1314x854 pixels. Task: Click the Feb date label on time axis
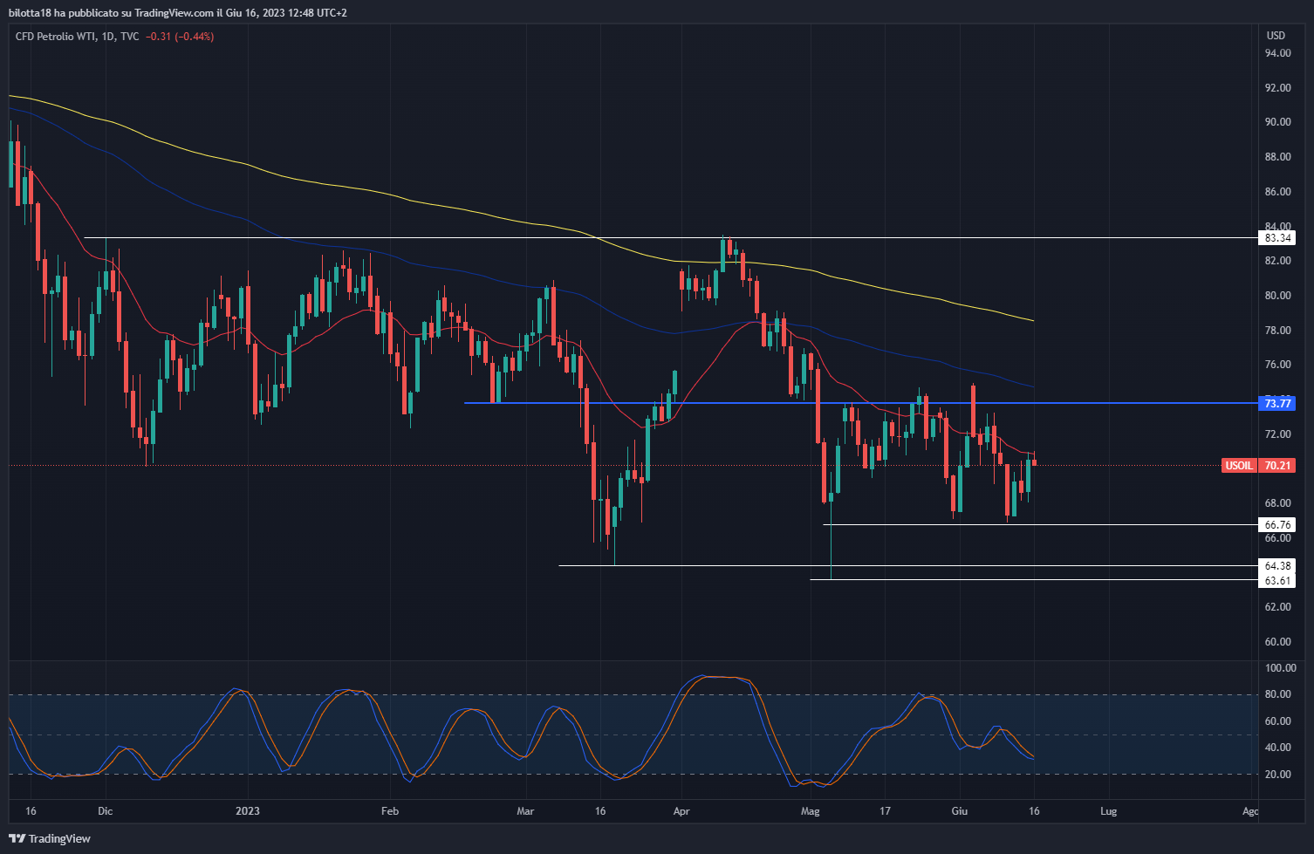390,811
